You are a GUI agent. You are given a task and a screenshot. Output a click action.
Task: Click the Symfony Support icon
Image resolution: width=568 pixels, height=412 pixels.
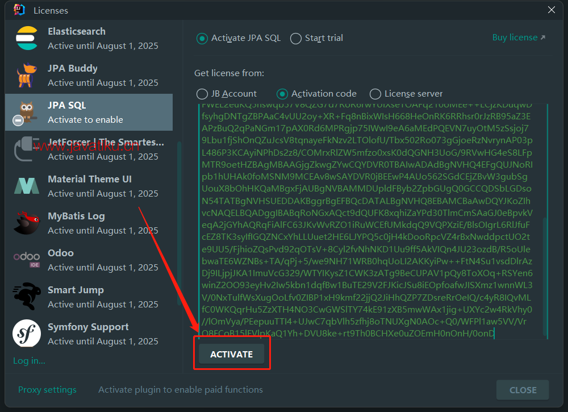click(27, 334)
